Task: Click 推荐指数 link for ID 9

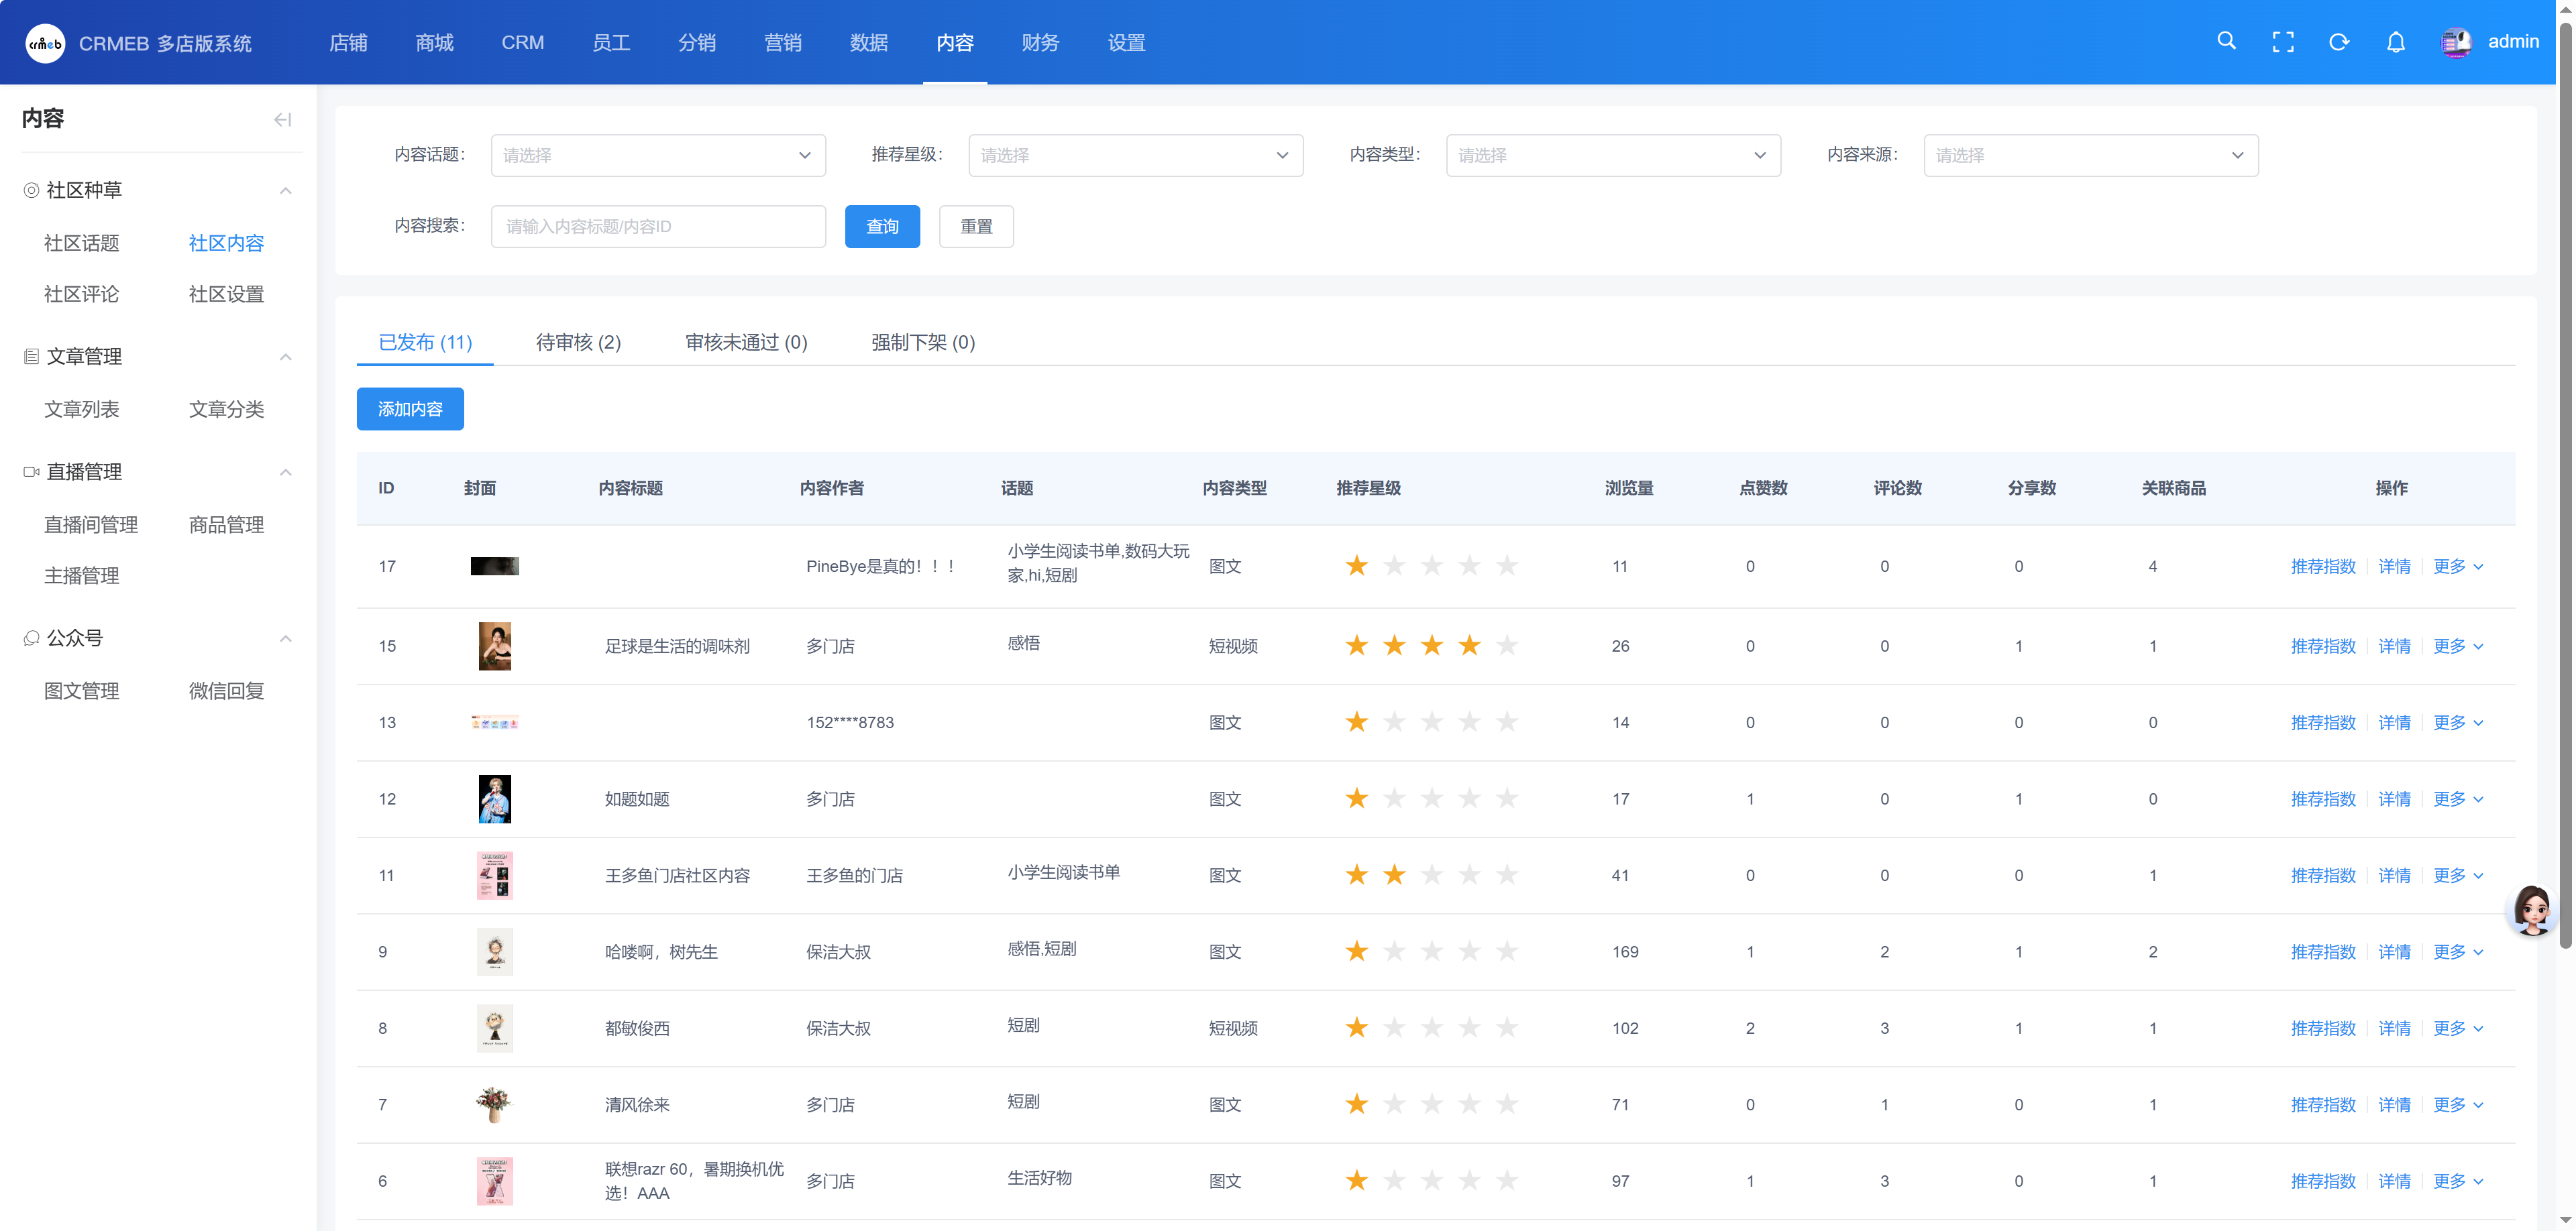Action: point(2323,952)
